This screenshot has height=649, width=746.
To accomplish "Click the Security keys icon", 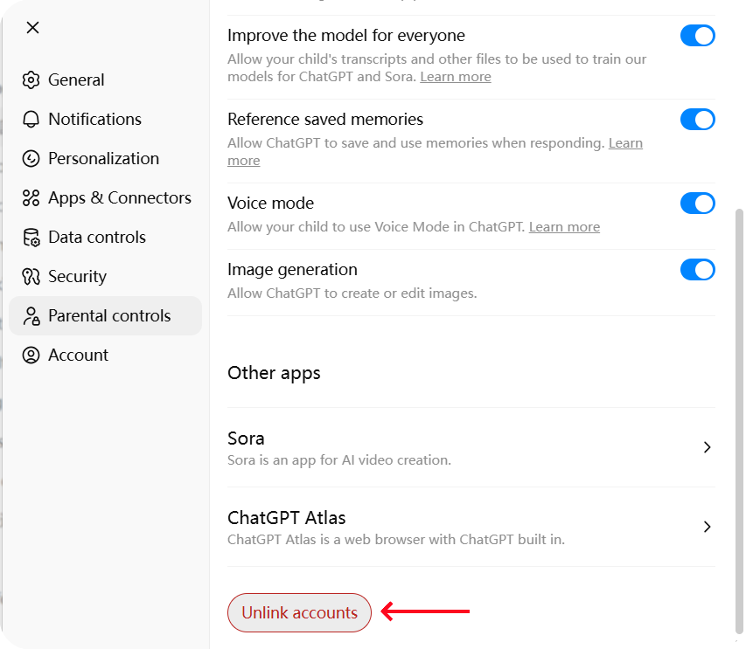I will point(31,277).
